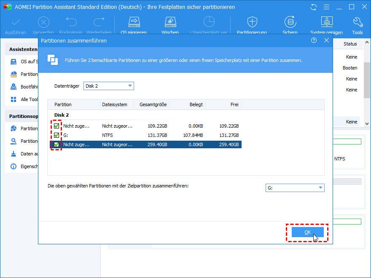371x278 pixels.
Task: Click the OS migrieren toolbar icon
Action: click(x=134, y=22)
